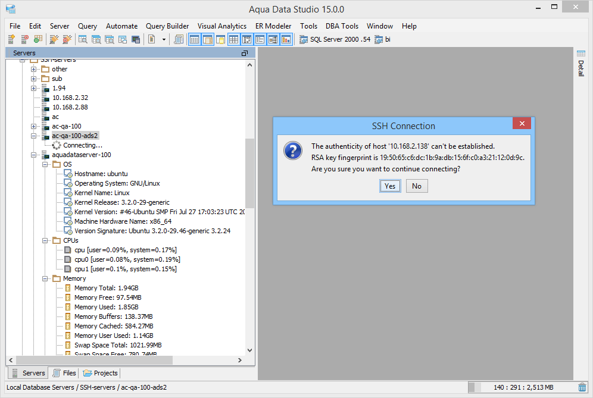Click the trash garbage-collect icon in status bar

[582, 387]
